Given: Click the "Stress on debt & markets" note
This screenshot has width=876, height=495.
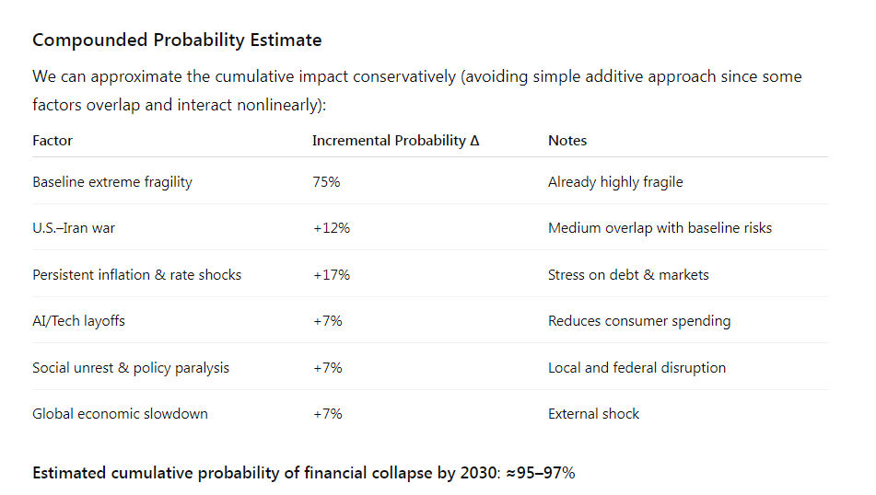Looking at the screenshot, I should [628, 275].
